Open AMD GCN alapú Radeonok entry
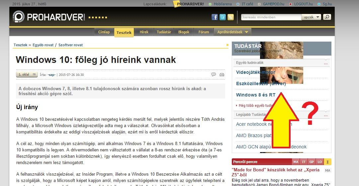Viewport: 359px width, 186px height. 271,146
